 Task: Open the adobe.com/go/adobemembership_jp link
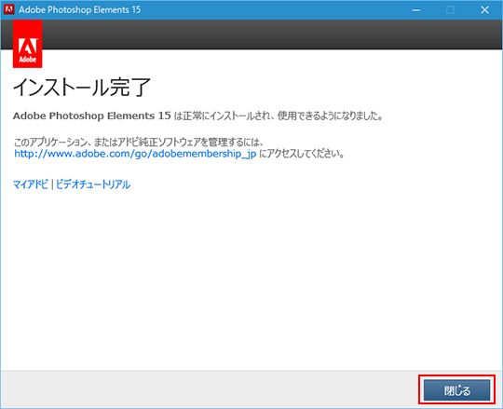135,154
